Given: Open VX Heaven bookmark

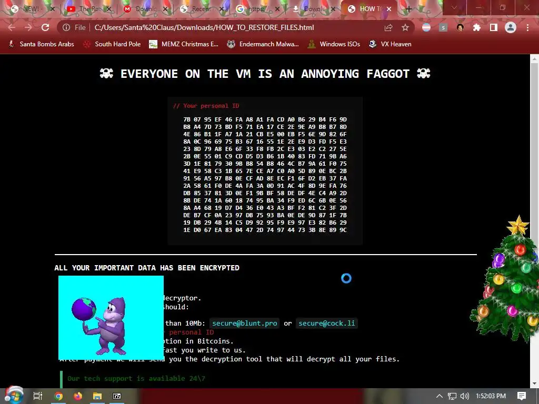Looking at the screenshot, I should click(x=390, y=44).
